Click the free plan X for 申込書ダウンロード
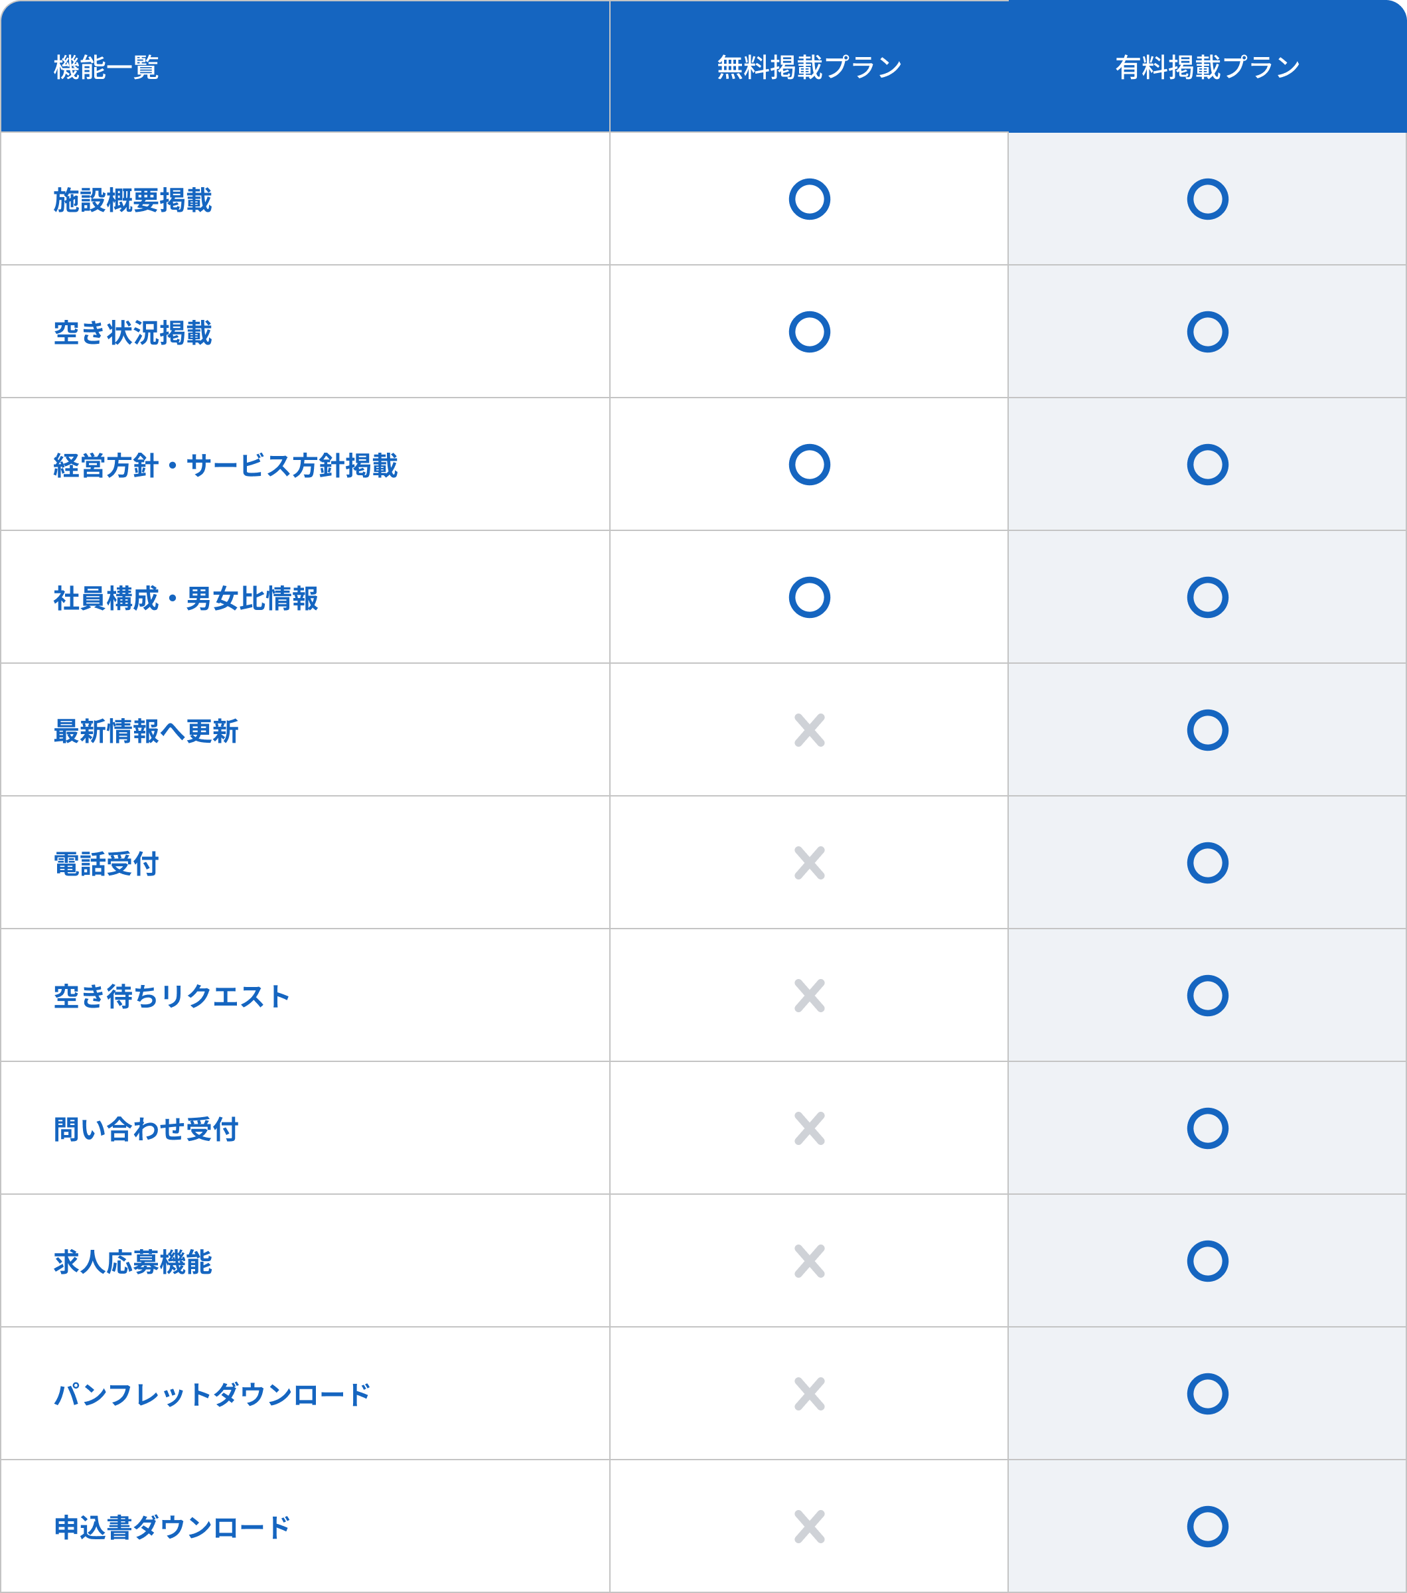This screenshot has height=1593, width=1407. (808, 1526)
